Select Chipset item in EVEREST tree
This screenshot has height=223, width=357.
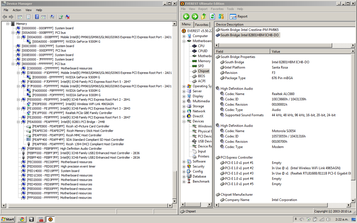[204, 71]
